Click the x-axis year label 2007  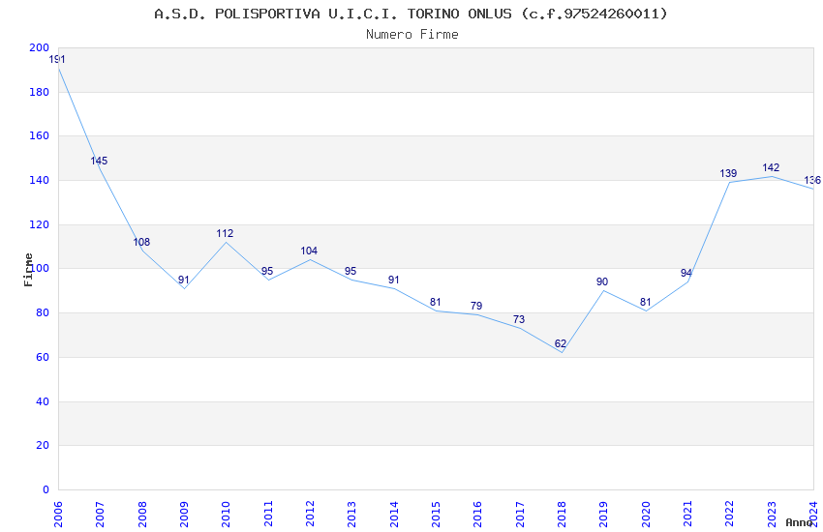[x=100, y=515]
